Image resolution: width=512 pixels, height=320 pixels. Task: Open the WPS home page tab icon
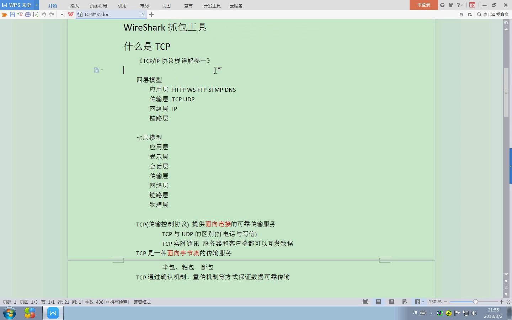(x=71, y=15)
